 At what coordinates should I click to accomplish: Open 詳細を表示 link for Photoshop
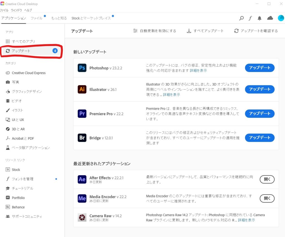tap(198, 71)
